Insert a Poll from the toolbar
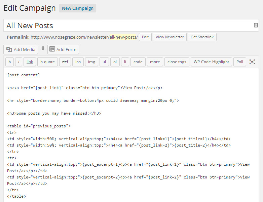Screen dimensions: 263x202 pyautogui.click(x=240, y=62)
